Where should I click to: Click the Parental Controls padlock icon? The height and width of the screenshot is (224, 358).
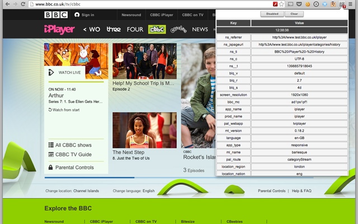pyautogui.click(x=51, y=167)
